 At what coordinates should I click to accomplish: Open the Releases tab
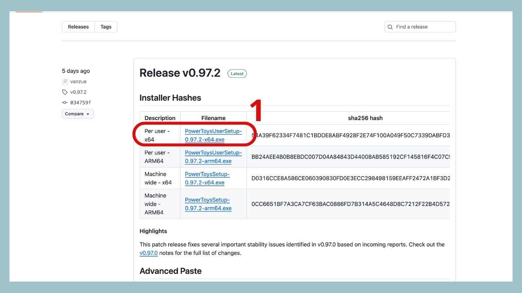pos(78,27)
